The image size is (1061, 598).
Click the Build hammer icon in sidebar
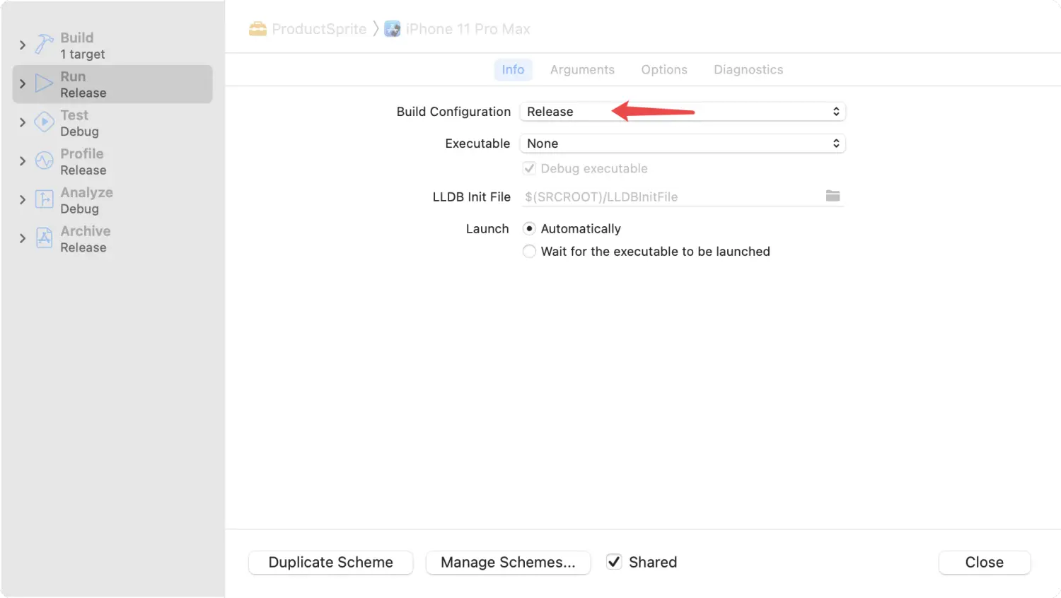click(x=45, y=45)
